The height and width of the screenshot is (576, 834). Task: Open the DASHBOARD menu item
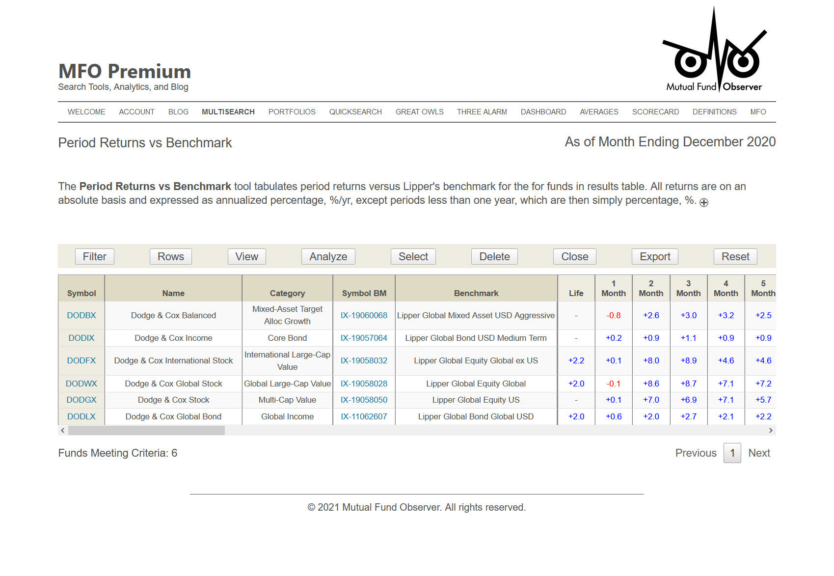pyautogui.click(x=543, y=112)
